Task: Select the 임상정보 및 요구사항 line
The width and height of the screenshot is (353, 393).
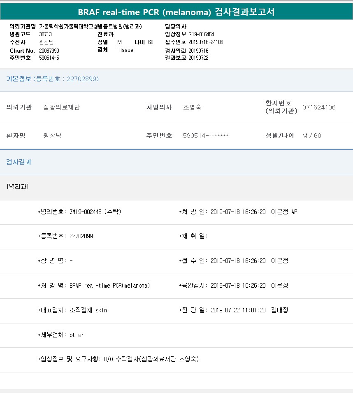Action: click(118, 359)
